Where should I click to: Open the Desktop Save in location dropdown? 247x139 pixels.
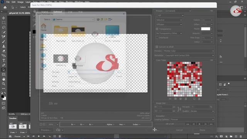73,19
